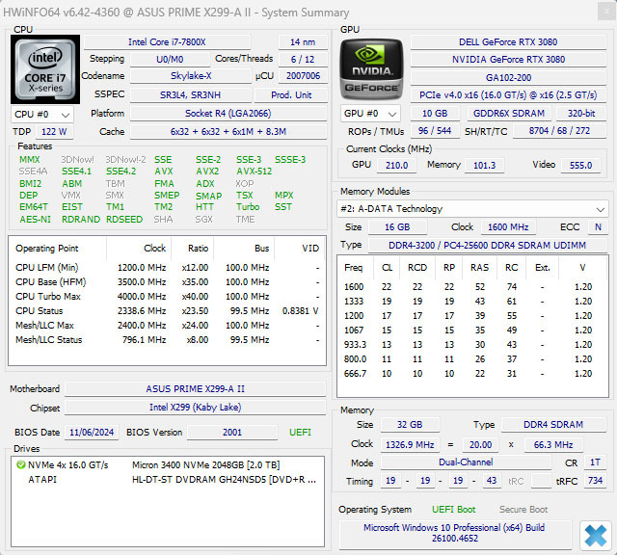
Task: Click the AVX-512 feature flag
Action: 254,172
